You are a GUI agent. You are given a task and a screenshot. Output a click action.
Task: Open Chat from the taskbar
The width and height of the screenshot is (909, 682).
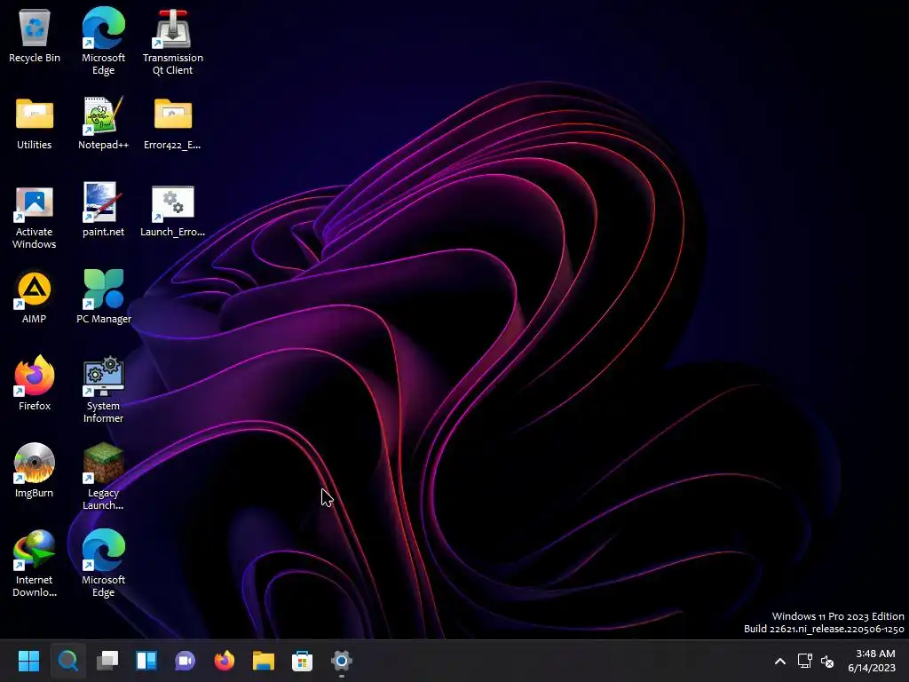185,661
